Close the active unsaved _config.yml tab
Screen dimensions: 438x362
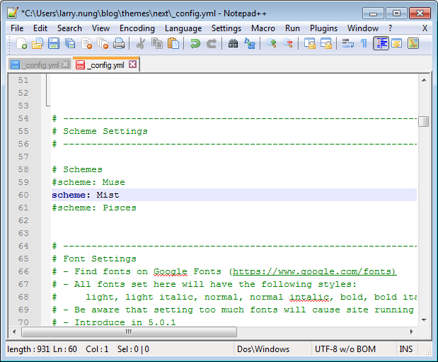point(133,64)
